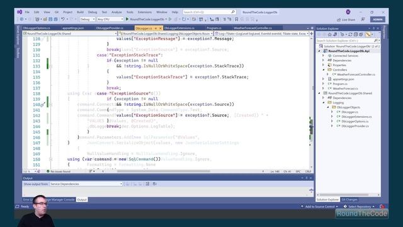Image resolution: width=403 pixels, height=227 pixels.
Task: Click Show All Files icon in Solution Explorer
Action: coord(361,35)
